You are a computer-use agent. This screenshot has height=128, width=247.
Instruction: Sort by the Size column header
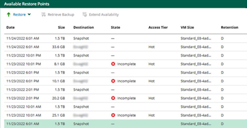click(x=61, y=27)
